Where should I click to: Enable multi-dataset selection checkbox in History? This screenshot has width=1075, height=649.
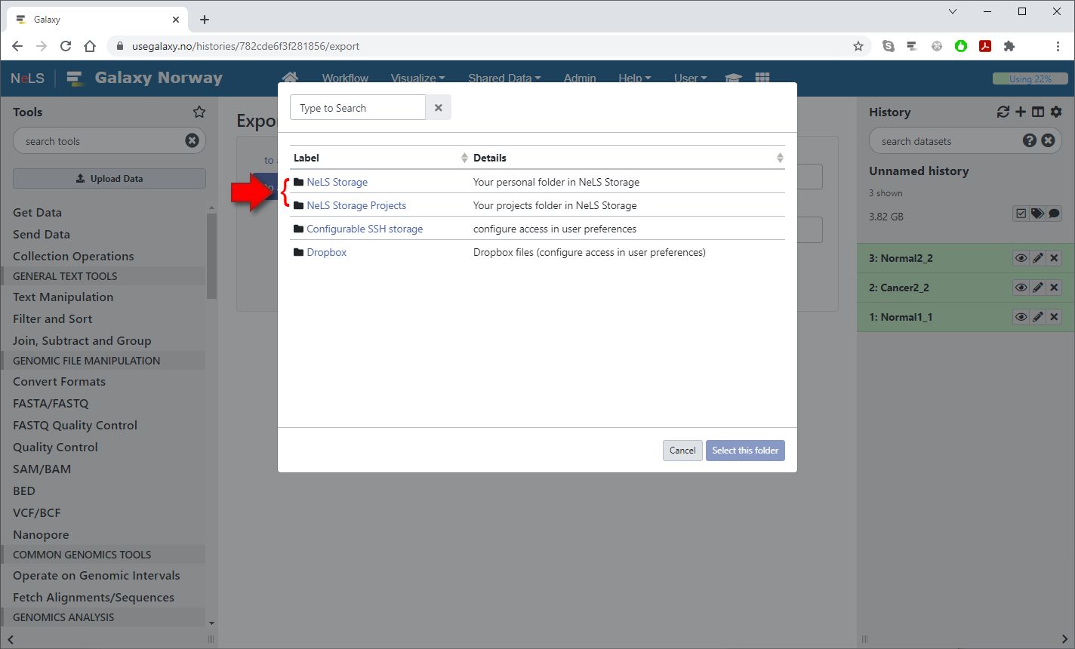coord(1021,214)
